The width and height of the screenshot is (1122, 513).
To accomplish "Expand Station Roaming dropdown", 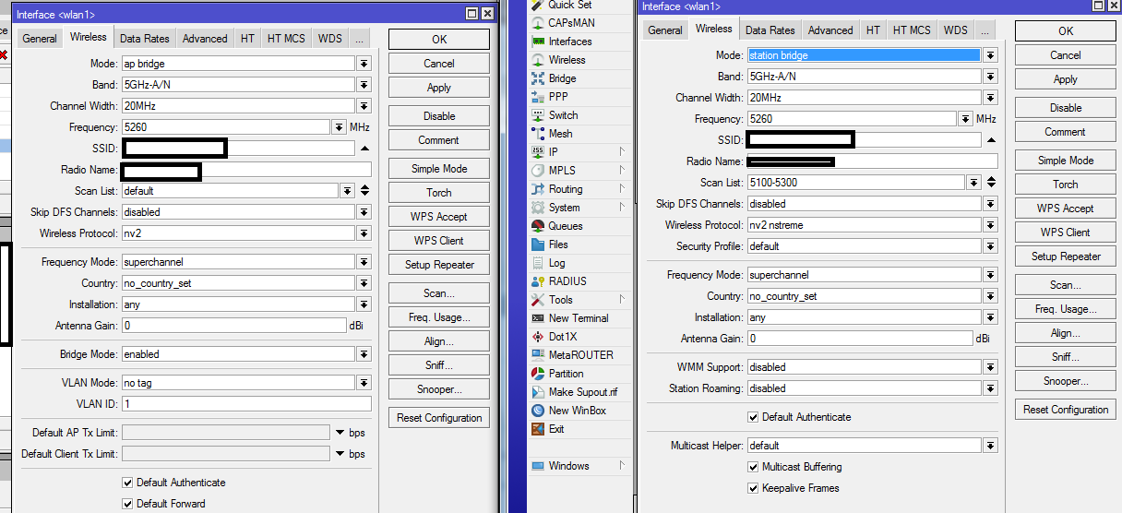I will point(990,388).
